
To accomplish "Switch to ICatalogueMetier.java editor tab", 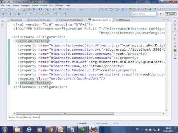I will (x=39, y=20).
